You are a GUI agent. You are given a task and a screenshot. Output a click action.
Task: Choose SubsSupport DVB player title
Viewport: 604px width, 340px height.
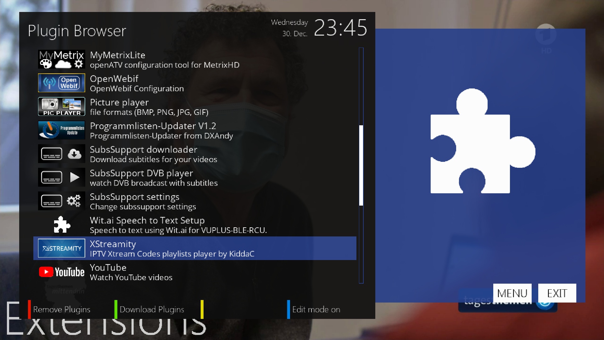141,173
